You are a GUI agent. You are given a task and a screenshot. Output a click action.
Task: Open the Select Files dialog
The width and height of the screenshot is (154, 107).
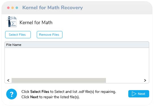point(18,35)
